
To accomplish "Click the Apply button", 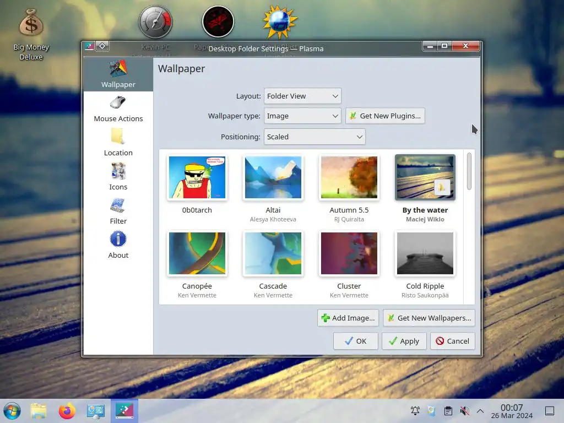I will [404, 341].
